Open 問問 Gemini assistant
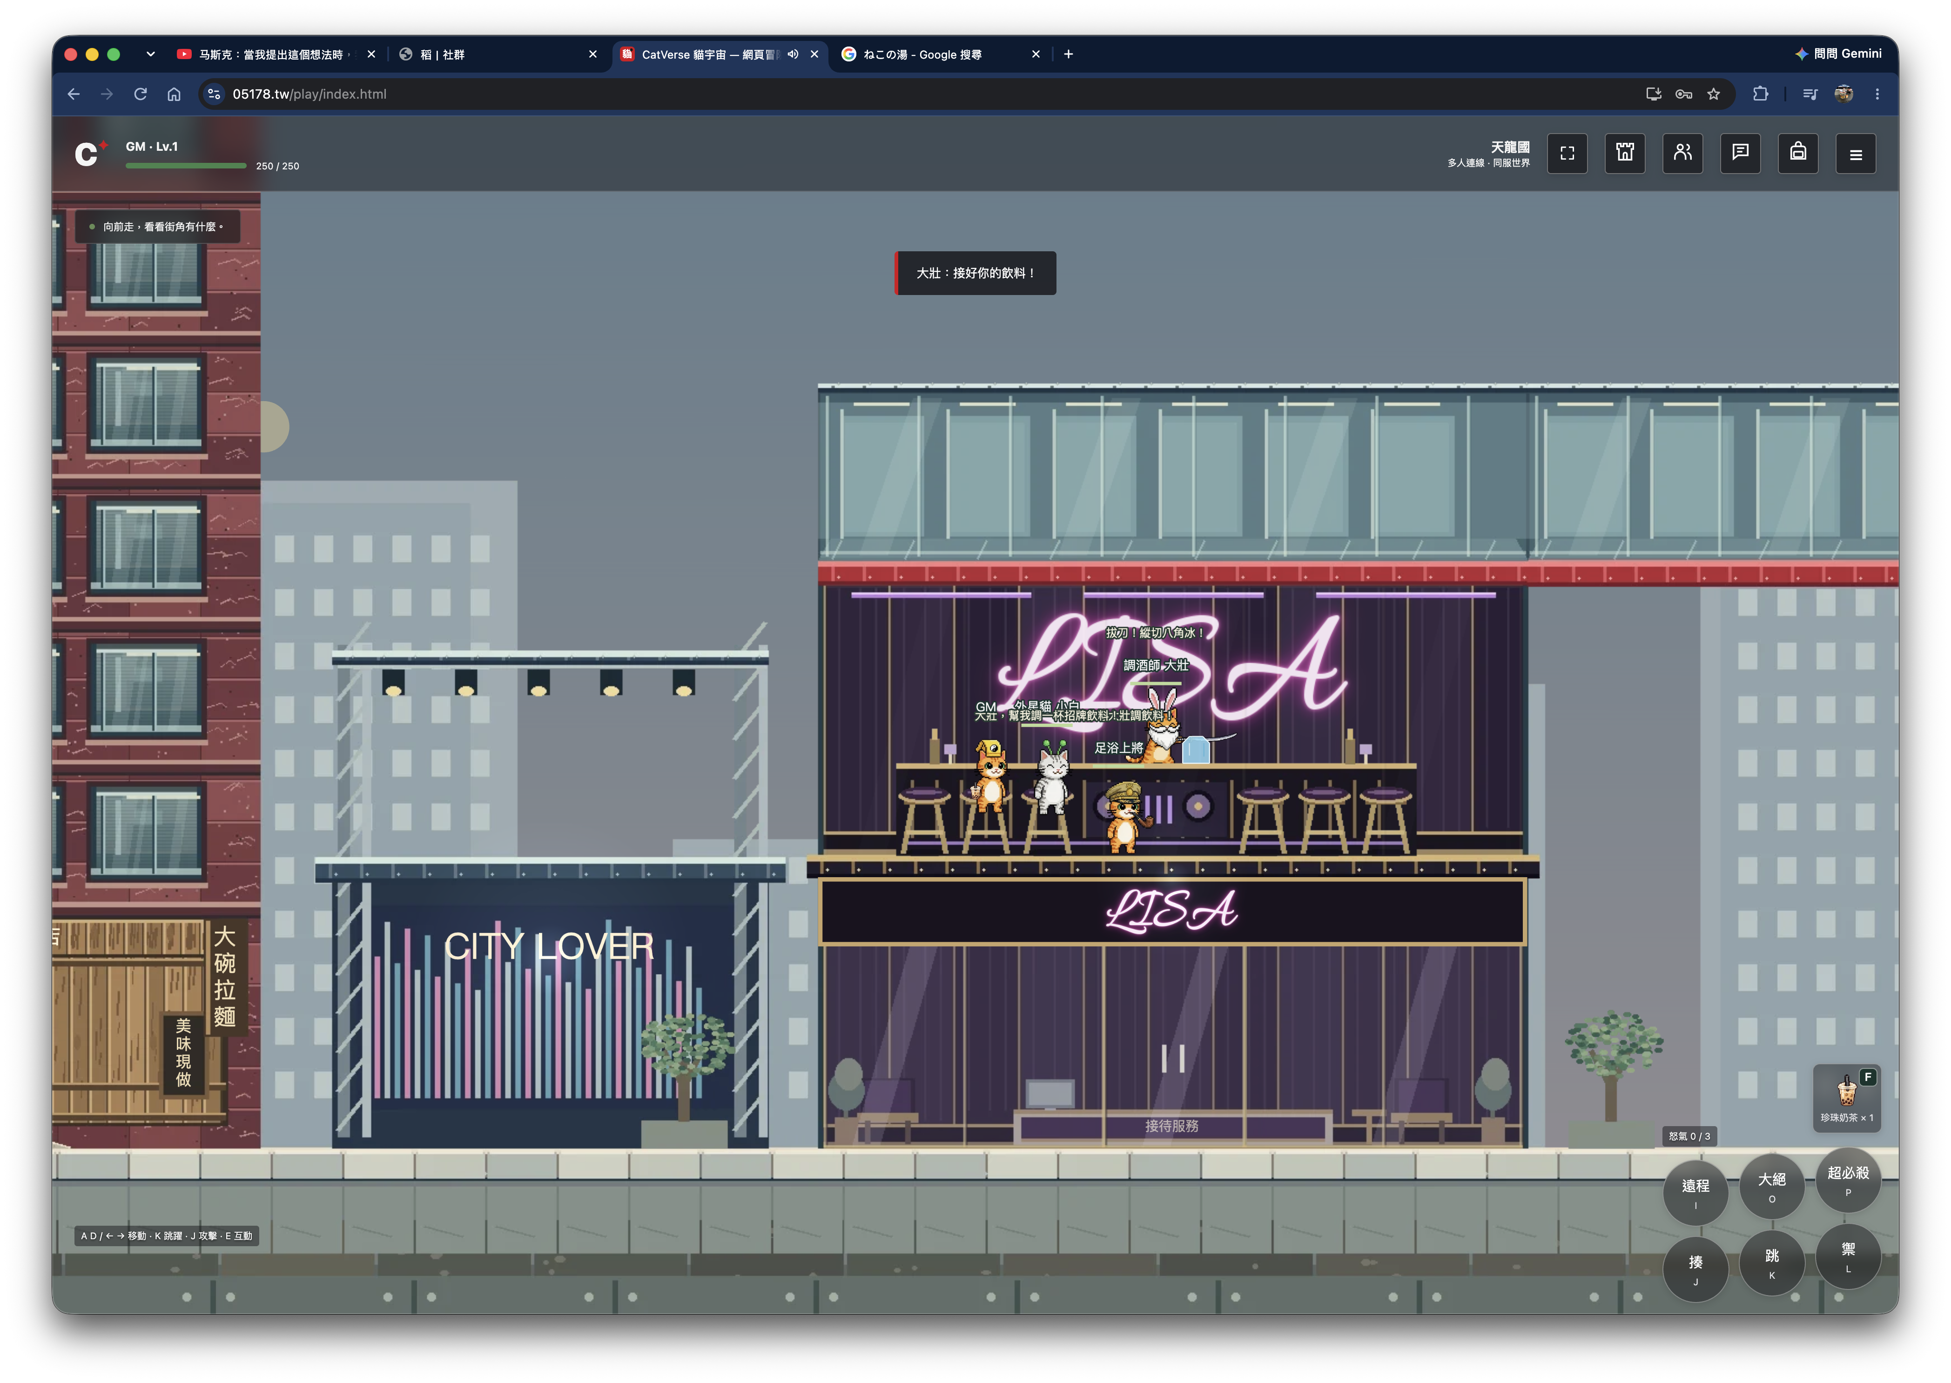1951x1383 pixels. [x=1838, y=54]
